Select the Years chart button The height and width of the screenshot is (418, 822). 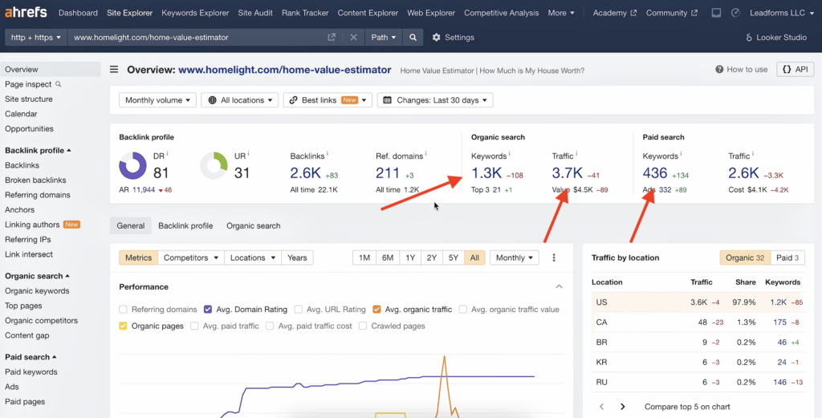tap(297, 258)
